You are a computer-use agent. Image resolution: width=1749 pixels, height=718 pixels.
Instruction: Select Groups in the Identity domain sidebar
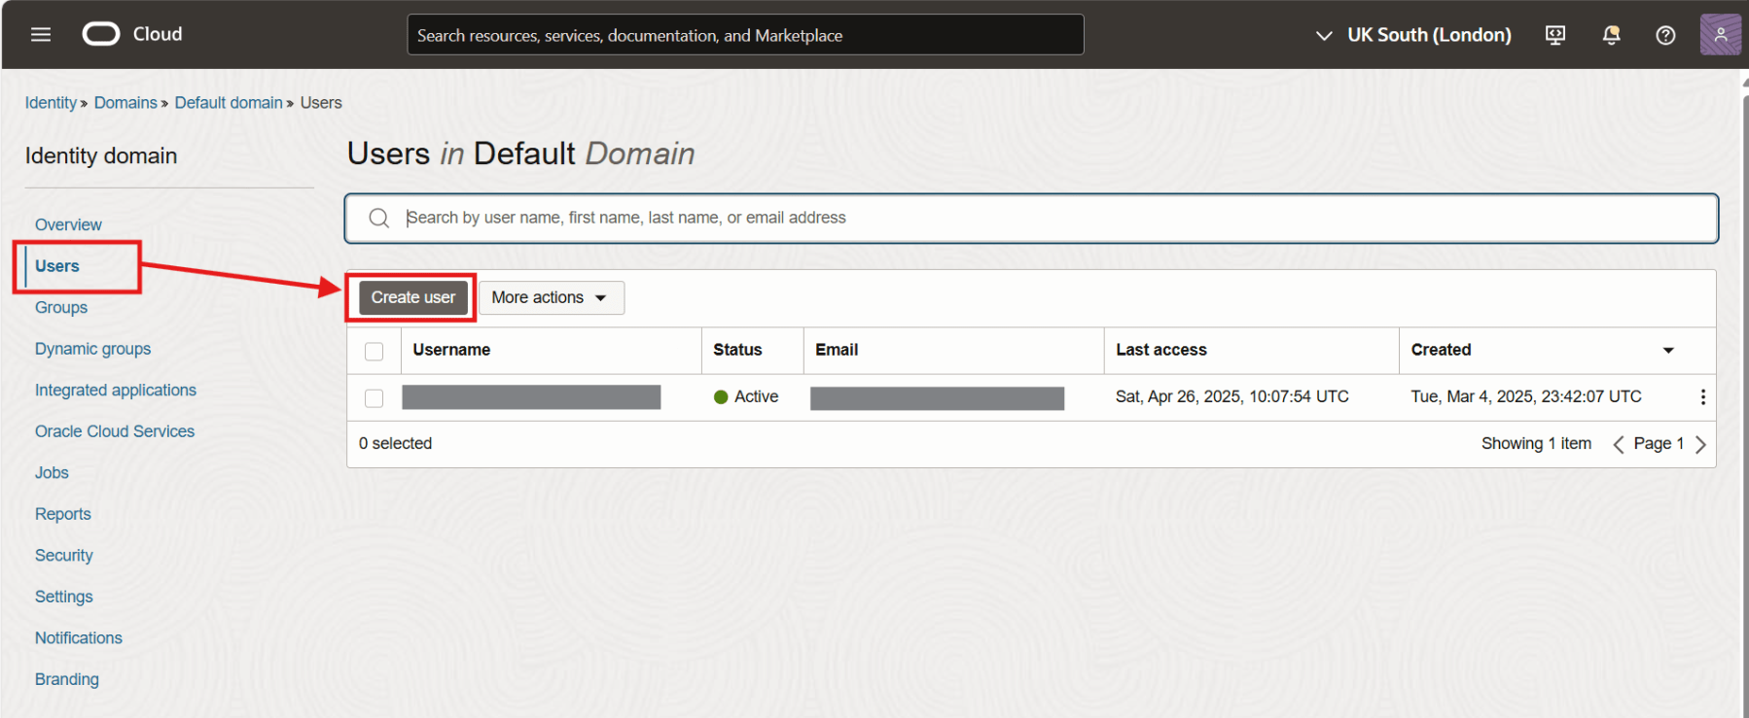point(61,307)
